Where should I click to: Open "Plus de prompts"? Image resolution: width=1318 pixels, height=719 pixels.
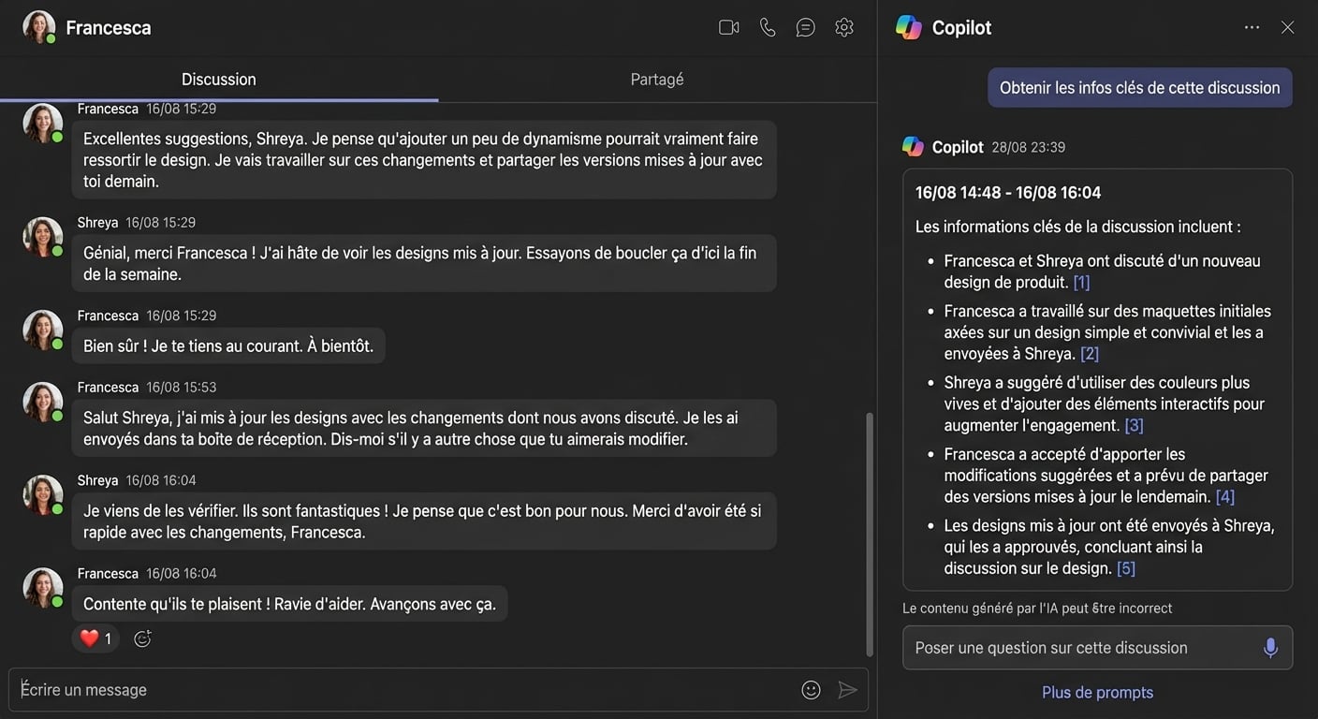pyautogui.click(x=1096, y=692)
